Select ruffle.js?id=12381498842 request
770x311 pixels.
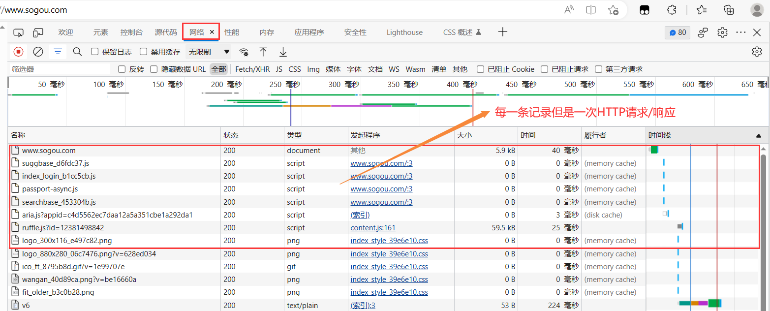(383, 228)
